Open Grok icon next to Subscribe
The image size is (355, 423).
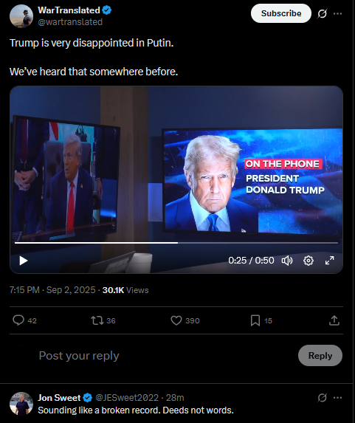tap(322, 13)
